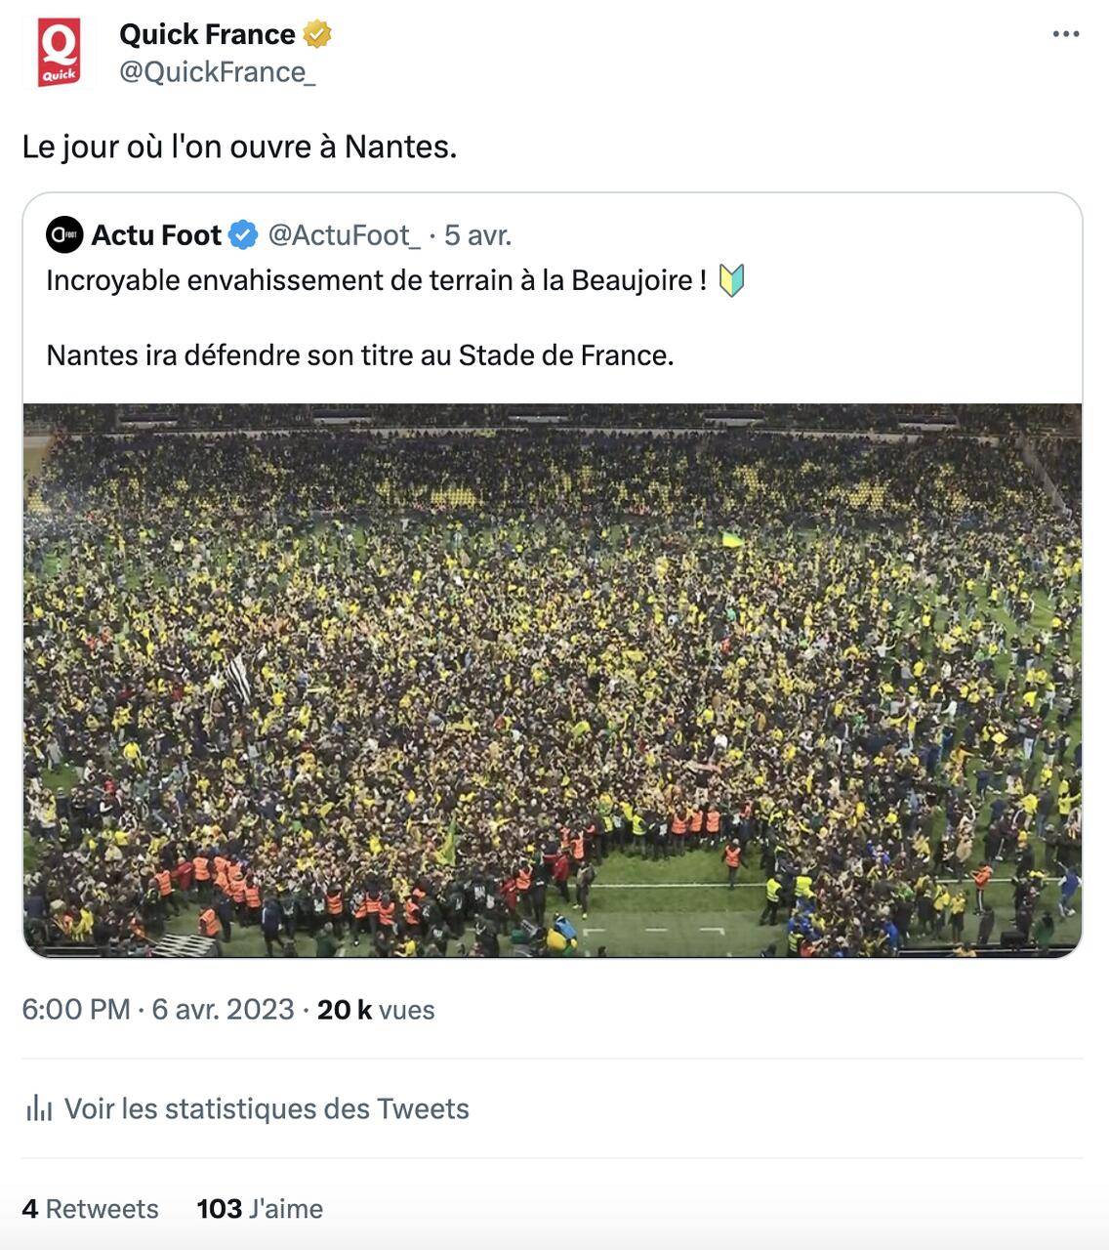The image size is (1109, 1250).
Task: Open the three-dot more options menu
Action: 1065,34
